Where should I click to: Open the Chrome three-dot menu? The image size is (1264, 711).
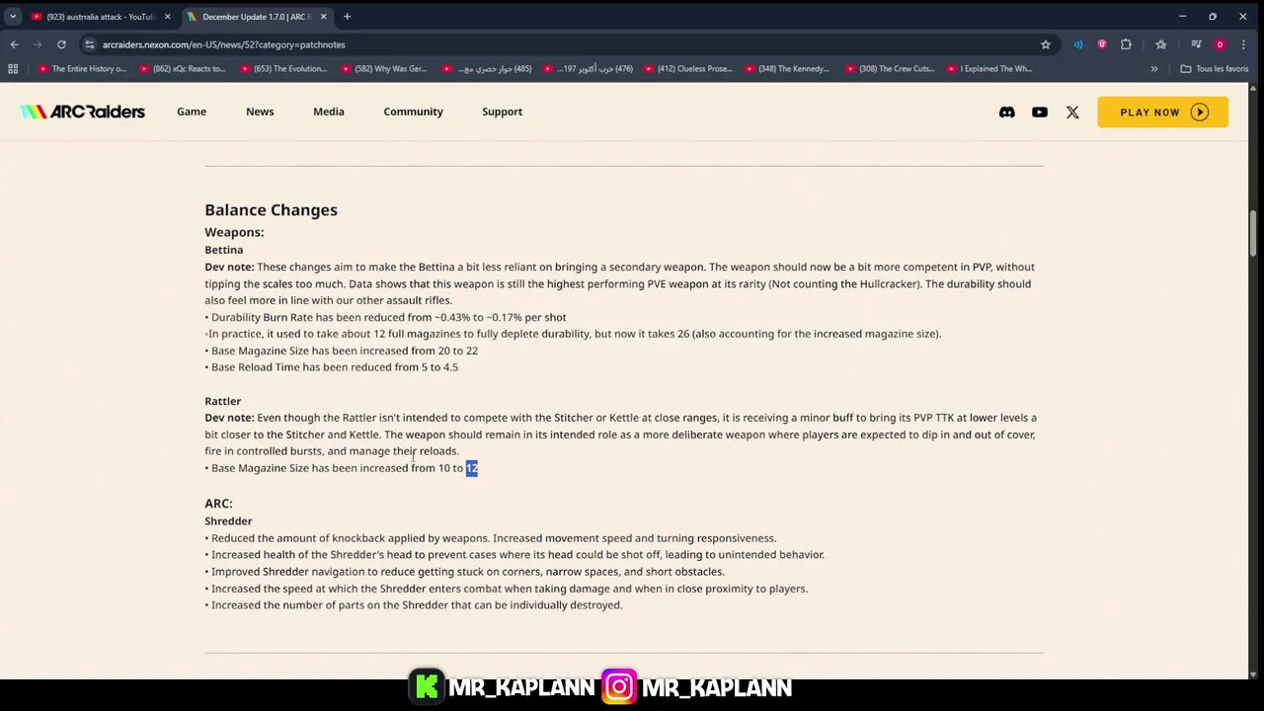(1243, 44)
